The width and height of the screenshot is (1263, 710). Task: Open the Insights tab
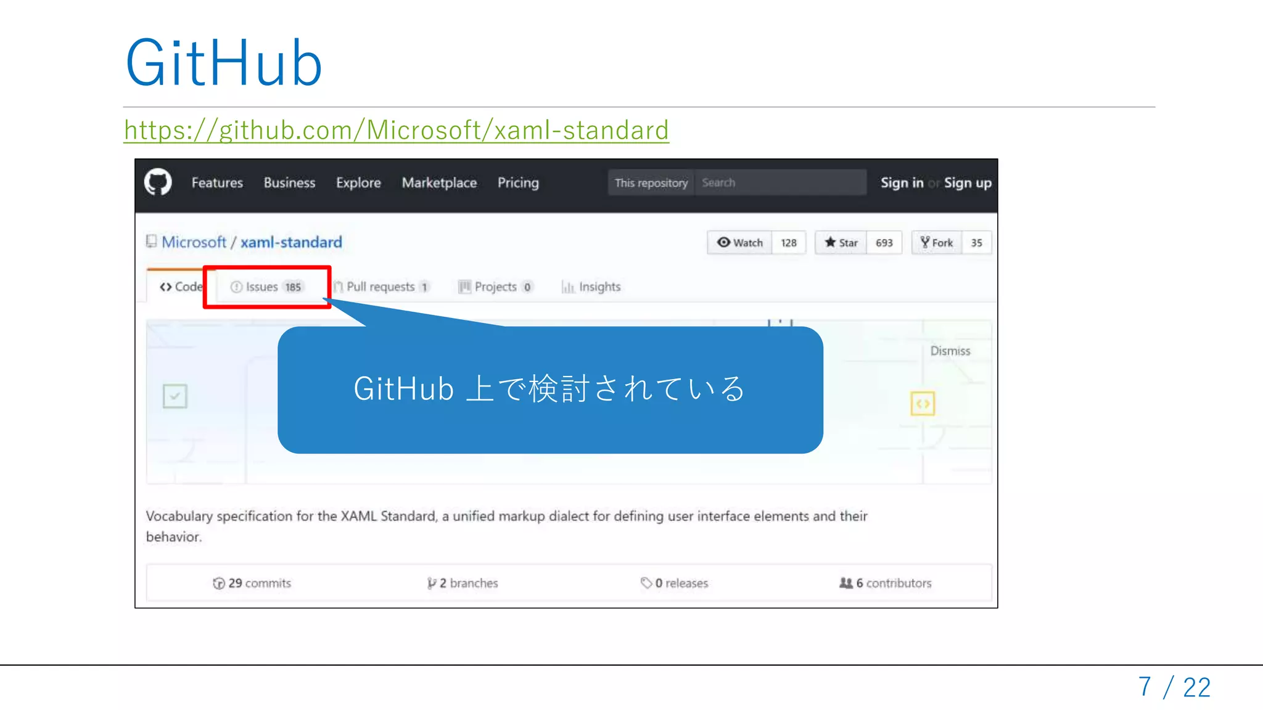tap(591, 287)
